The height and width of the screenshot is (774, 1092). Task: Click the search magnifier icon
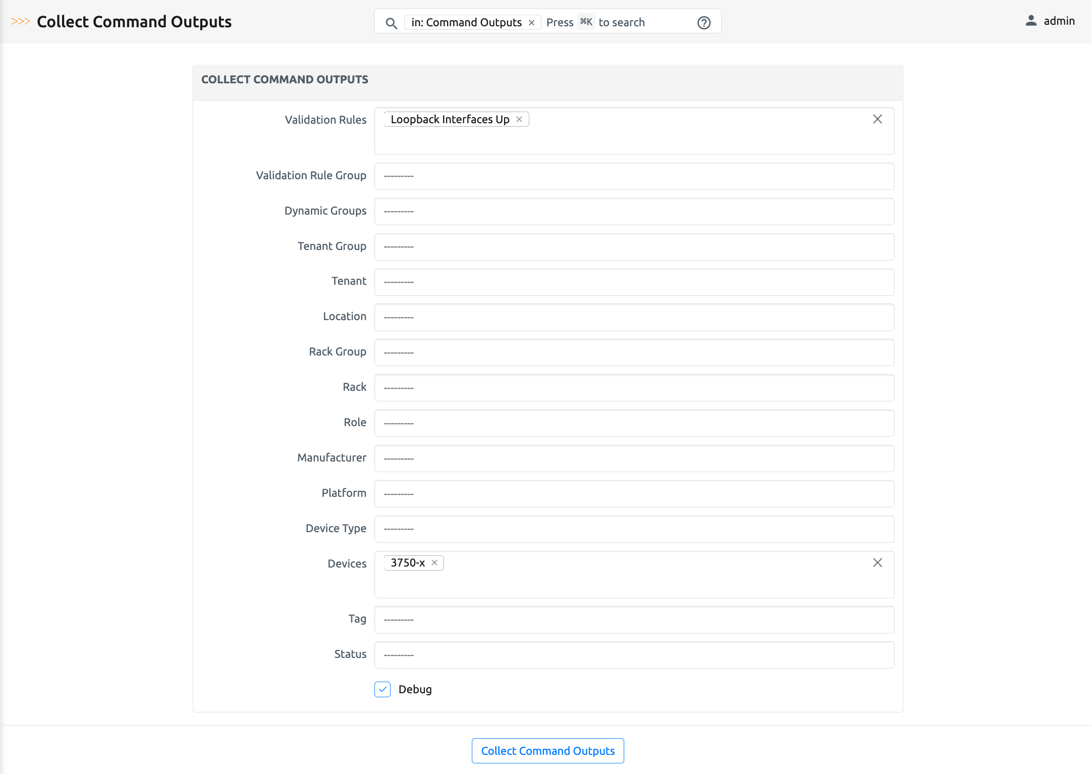[391, 23]
